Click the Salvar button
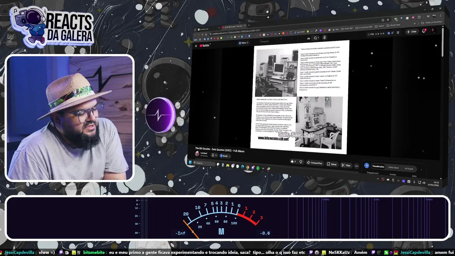Screen dimensions: 455x256 332,164
